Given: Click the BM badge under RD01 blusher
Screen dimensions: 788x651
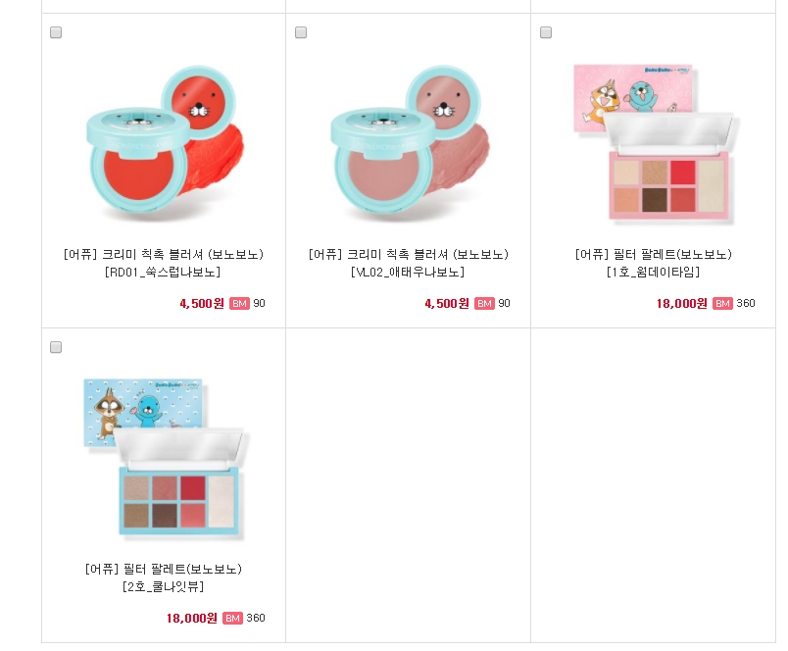Looking at the screenshot, I should coord(239,304).
